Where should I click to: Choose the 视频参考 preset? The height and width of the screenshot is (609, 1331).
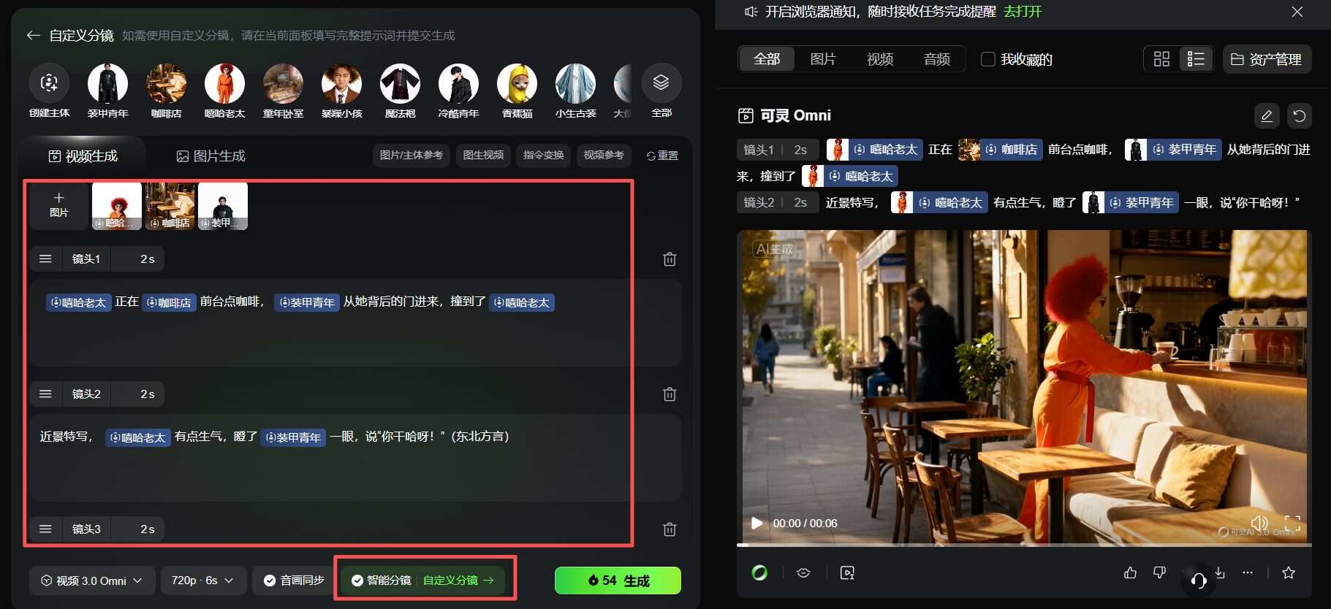603,155
